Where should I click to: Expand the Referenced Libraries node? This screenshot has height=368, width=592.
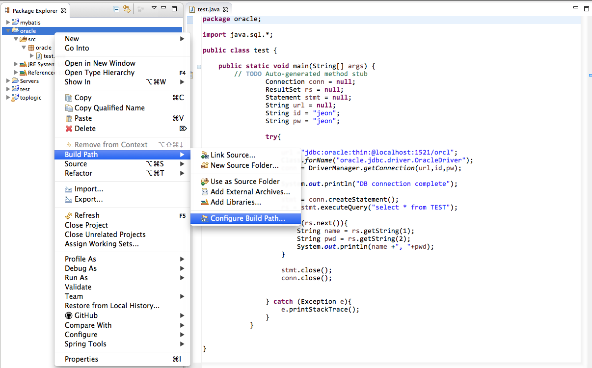click(16, 73)
